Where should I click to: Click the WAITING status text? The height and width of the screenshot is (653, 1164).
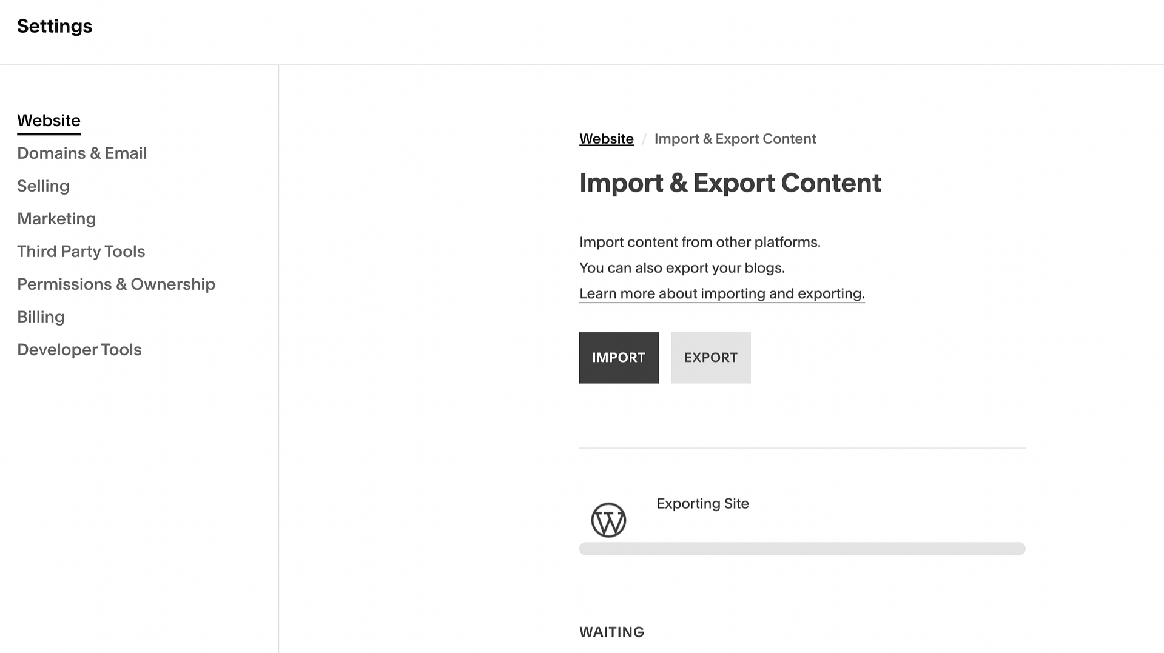coord(611,632)
